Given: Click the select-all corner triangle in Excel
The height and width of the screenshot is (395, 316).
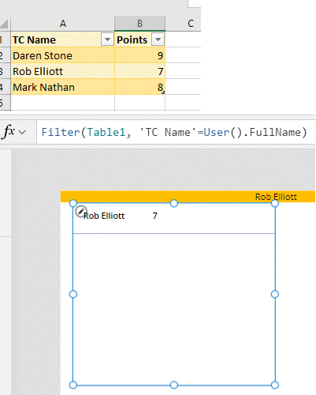Looking at the screenshot, I should (5, 24).
